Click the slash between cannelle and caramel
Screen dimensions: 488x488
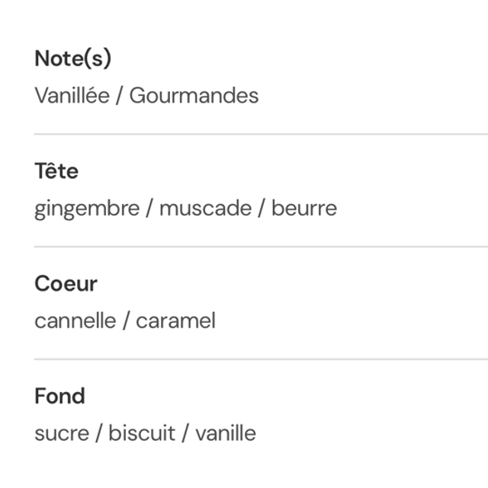pyautogui.click(x=127, y=321)
